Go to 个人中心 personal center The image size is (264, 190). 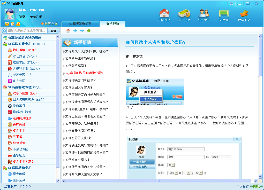203,15
